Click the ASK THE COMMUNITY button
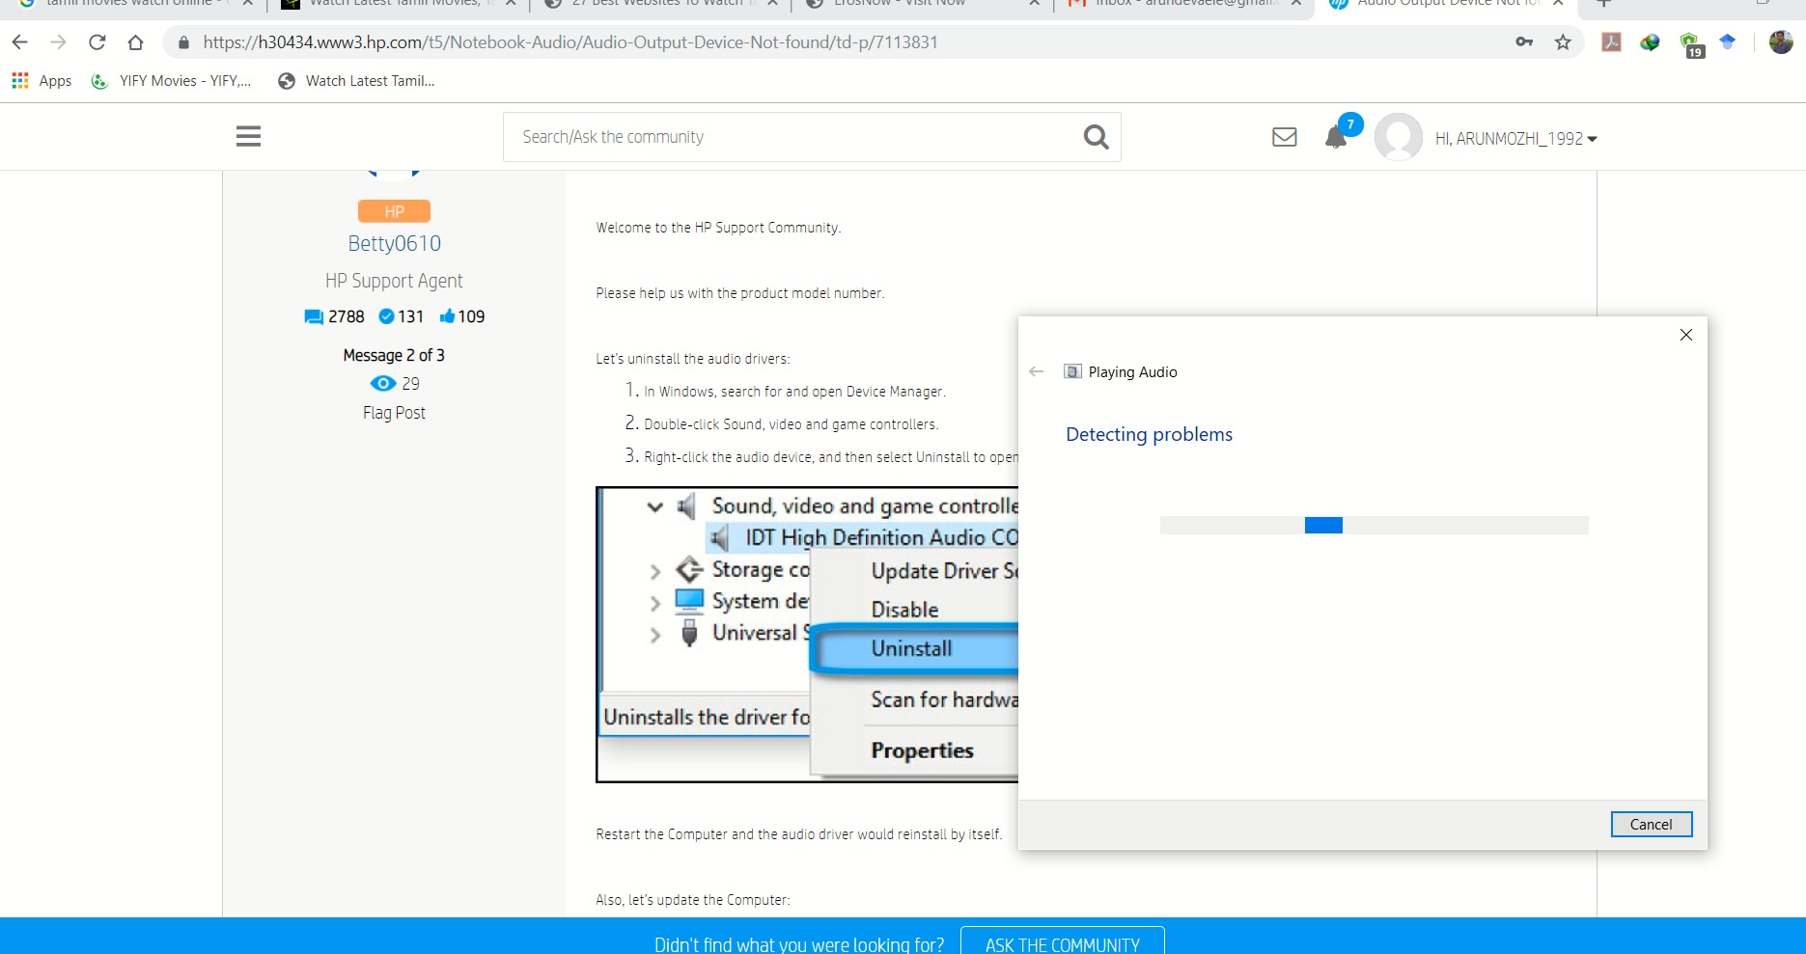This screenshot has height=954, width=1806. tap(1062, 942)
